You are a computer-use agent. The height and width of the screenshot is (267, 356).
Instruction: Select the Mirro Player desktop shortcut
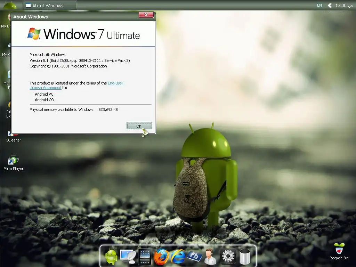coord(14,163)
